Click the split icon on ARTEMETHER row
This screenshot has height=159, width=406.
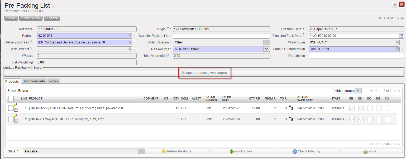(x=291, y=119)
